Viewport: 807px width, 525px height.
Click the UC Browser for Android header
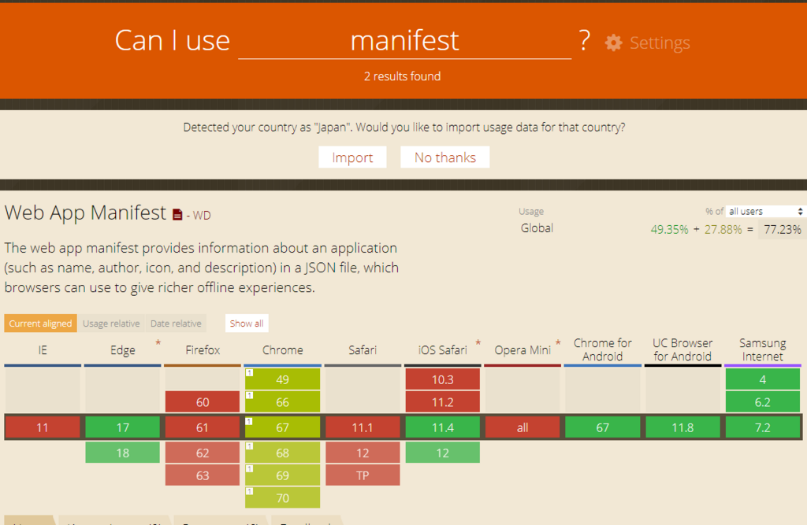pos(682,349)
